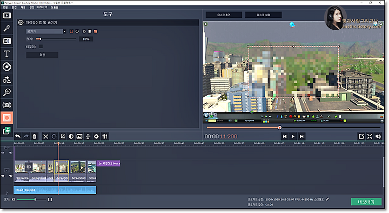Open the first menu in the menu bar
Viewport: 389px width, 213px height.
pyautogui.click(x=5, y=8)
